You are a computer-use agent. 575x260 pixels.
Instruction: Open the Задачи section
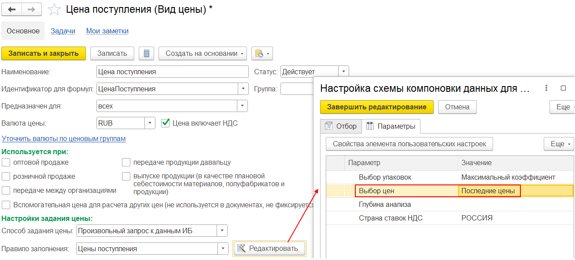[63, 31]
